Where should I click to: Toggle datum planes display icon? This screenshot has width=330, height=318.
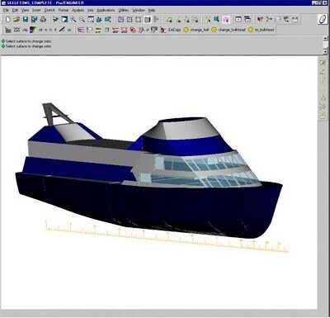point(169,20)
